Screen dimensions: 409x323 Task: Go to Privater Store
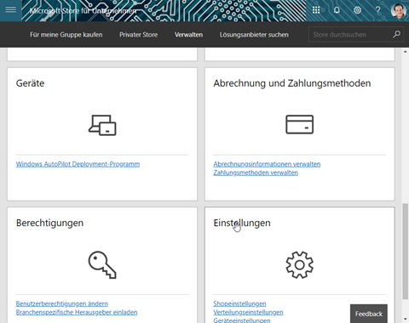[x=138, y=35]
